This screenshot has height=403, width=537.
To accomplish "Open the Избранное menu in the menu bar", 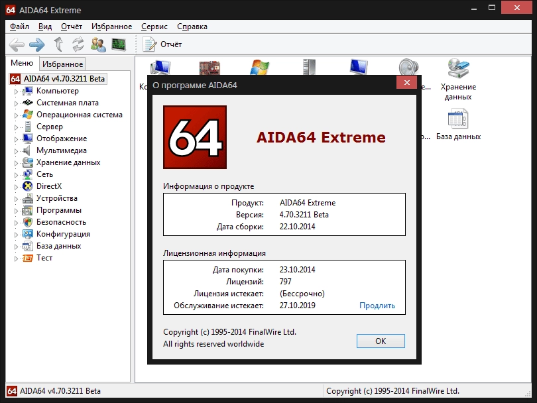I will 111,27.
